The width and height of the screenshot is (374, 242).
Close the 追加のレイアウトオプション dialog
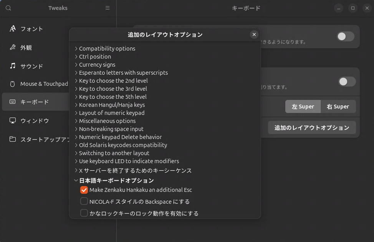pos(254,34)
